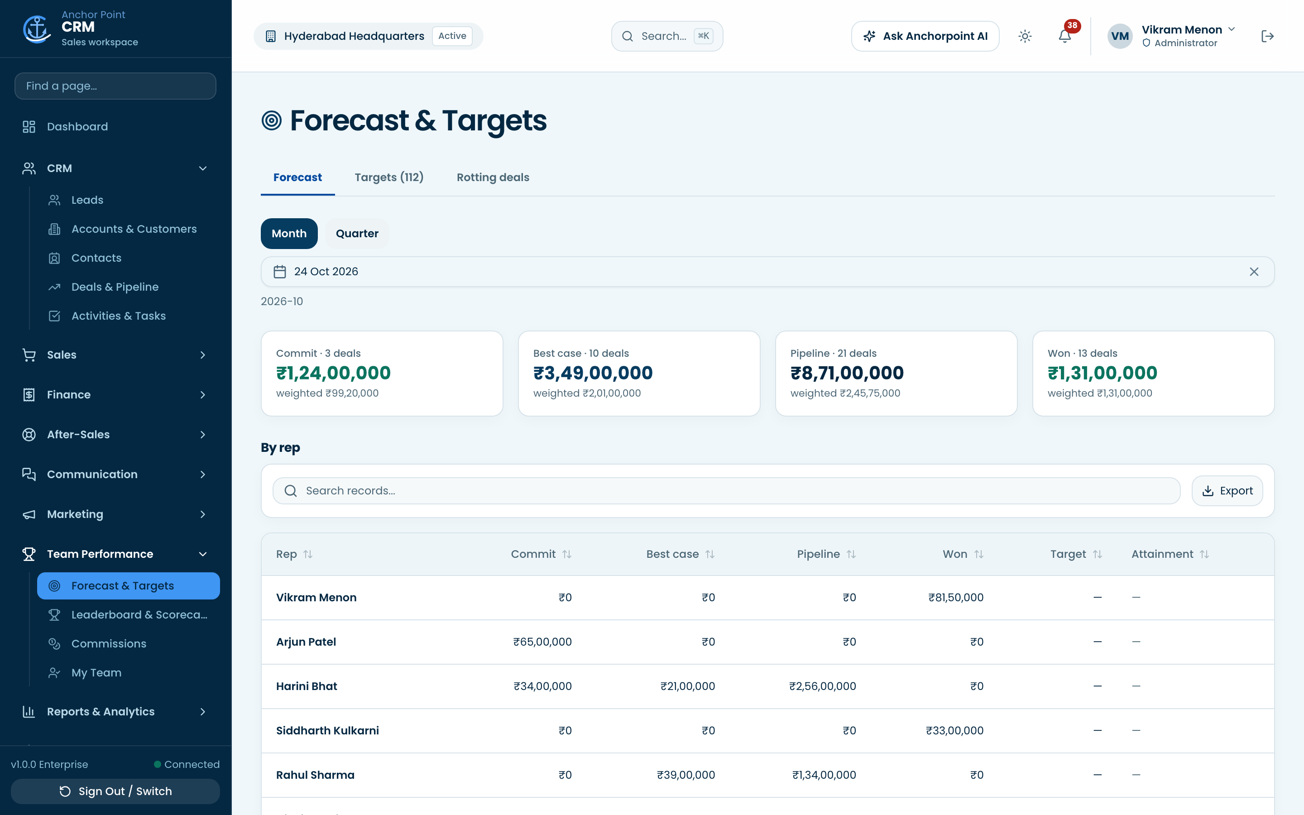Collapse the Team Performance section
Screen dimensions: 1304x815
point(115,554)
